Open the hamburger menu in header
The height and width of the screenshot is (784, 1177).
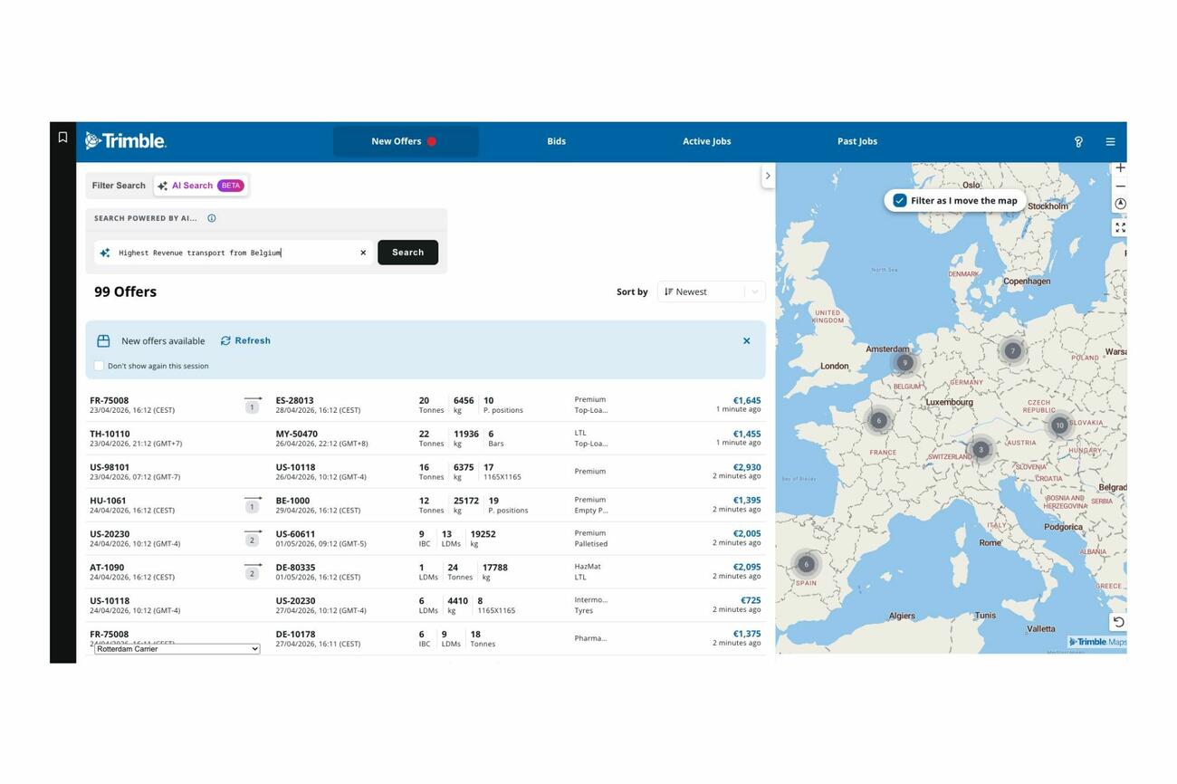(1110, 142)
